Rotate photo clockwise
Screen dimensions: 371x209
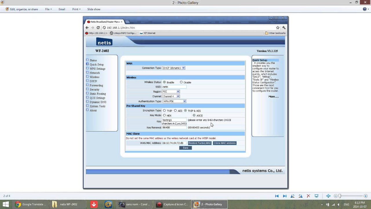click(301, 196)
